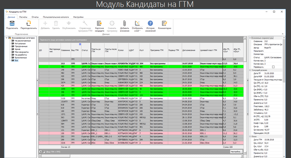Switch to the Расчеты tab
291x158 pixels.
click(x=23, y=17)
